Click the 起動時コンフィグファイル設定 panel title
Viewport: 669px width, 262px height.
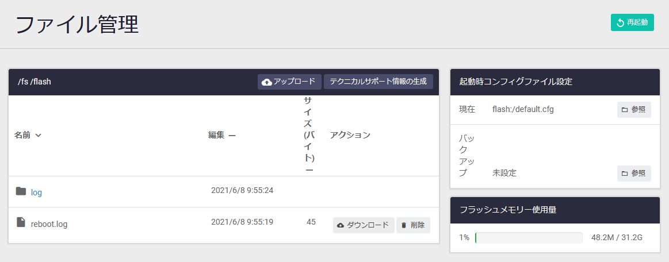pos(516,82)
